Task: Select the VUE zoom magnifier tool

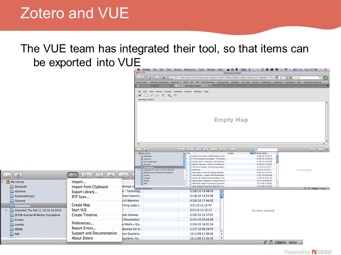Action: [170, 96]
